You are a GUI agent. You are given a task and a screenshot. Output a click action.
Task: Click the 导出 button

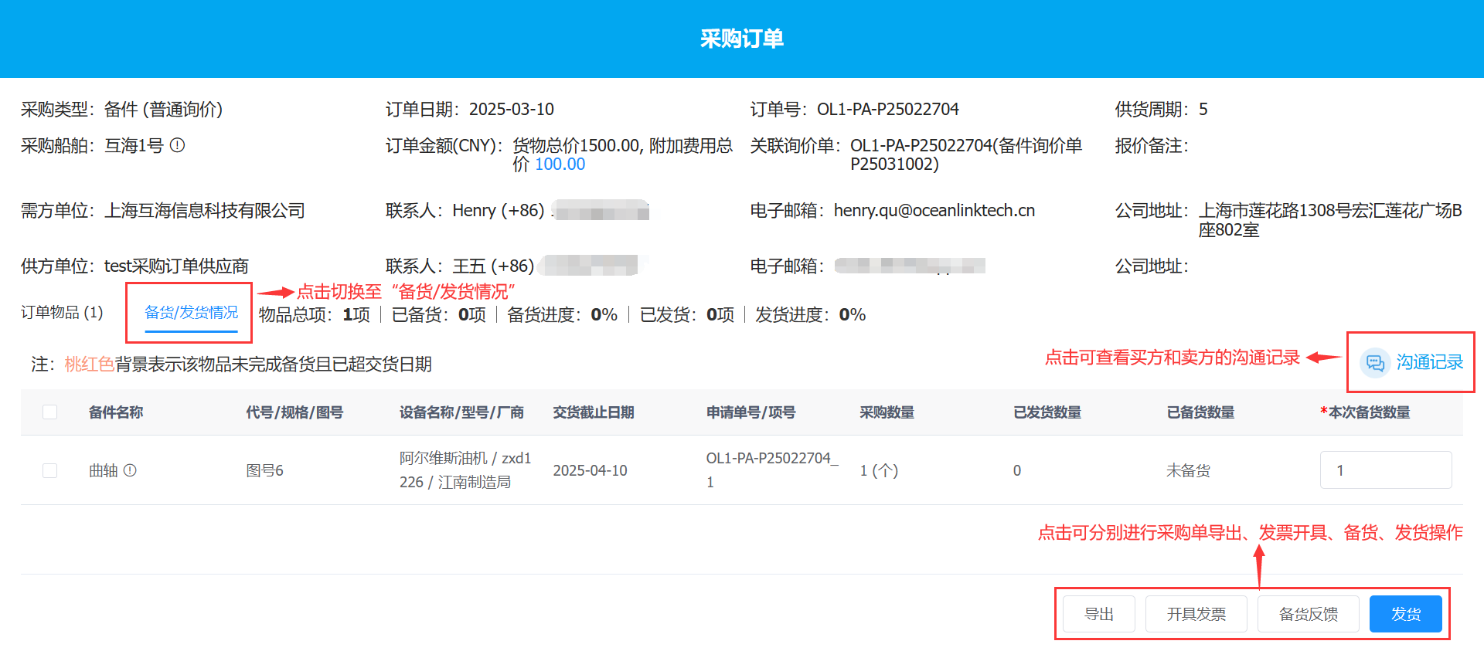[x=1098, y=614]
